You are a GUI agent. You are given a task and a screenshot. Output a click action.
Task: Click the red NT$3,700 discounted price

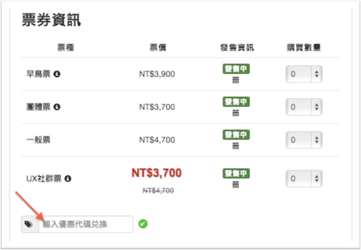pyautogui.click(x=156, y=173)
